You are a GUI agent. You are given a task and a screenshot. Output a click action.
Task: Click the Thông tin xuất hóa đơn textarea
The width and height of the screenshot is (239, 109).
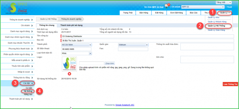(207, 47)
